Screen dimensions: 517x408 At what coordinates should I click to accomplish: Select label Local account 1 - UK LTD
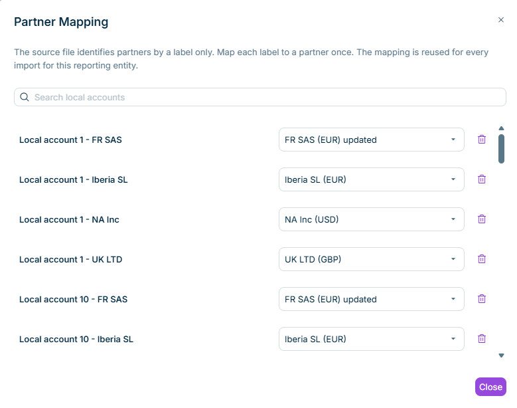point(70,260)
